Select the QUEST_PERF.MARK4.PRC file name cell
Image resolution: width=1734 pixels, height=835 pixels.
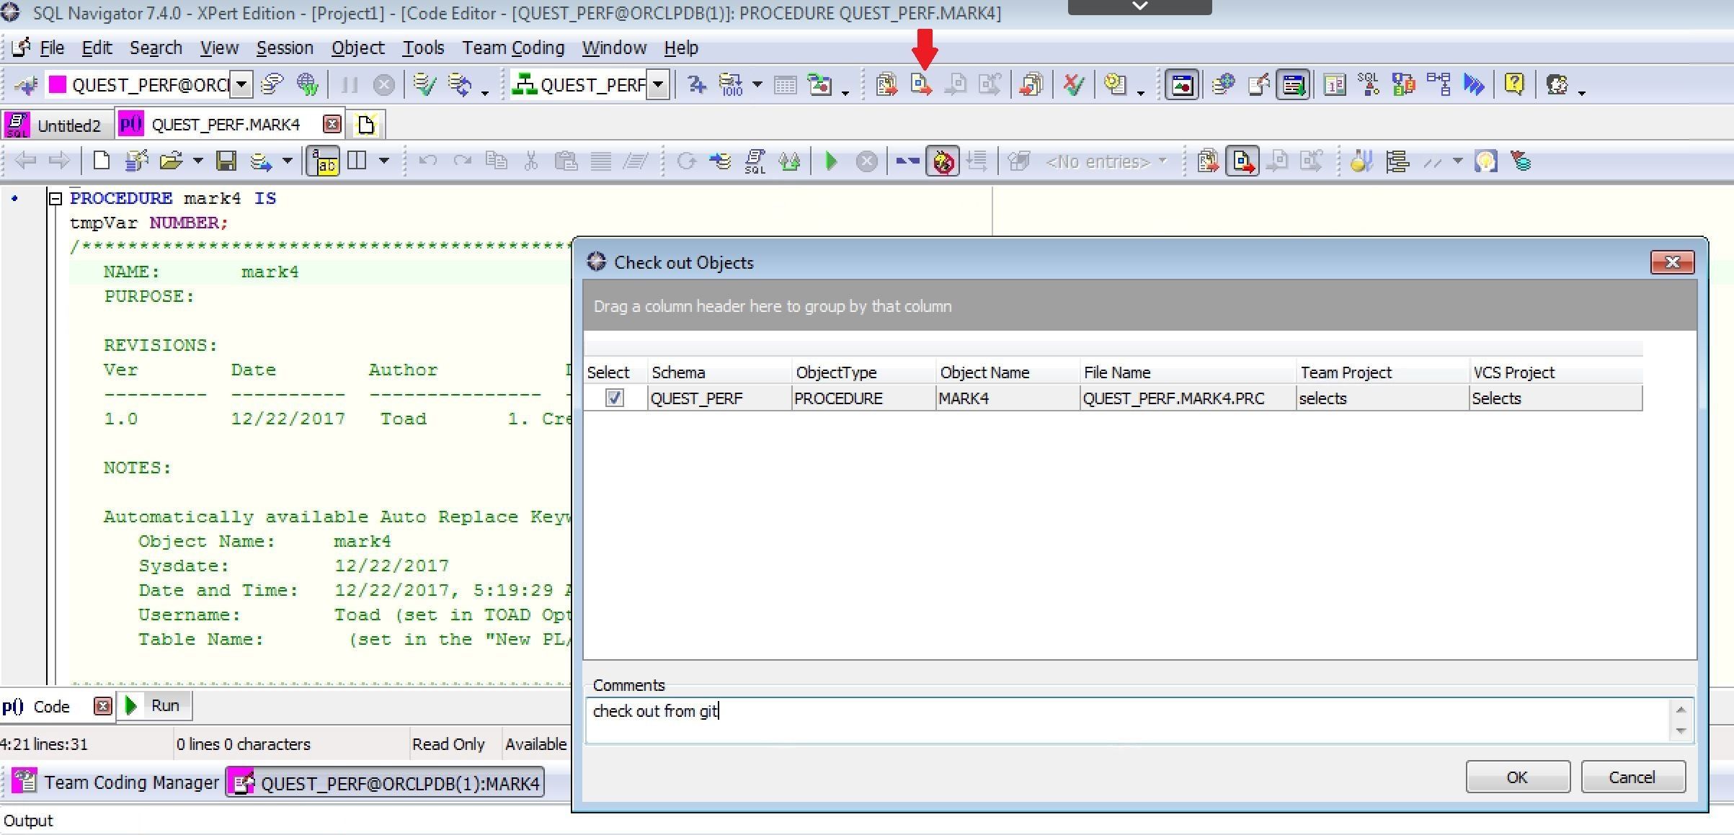[x=1187, y=398]
